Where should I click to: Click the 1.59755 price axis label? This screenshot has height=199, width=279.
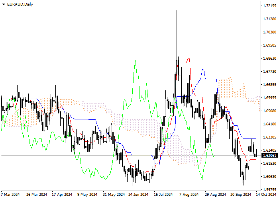point(270,189)
